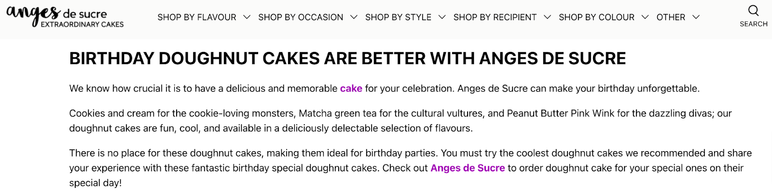Expand the chevron beside Shop By Flavour
The image size is (772, 194).
click(x=247, y=17)
